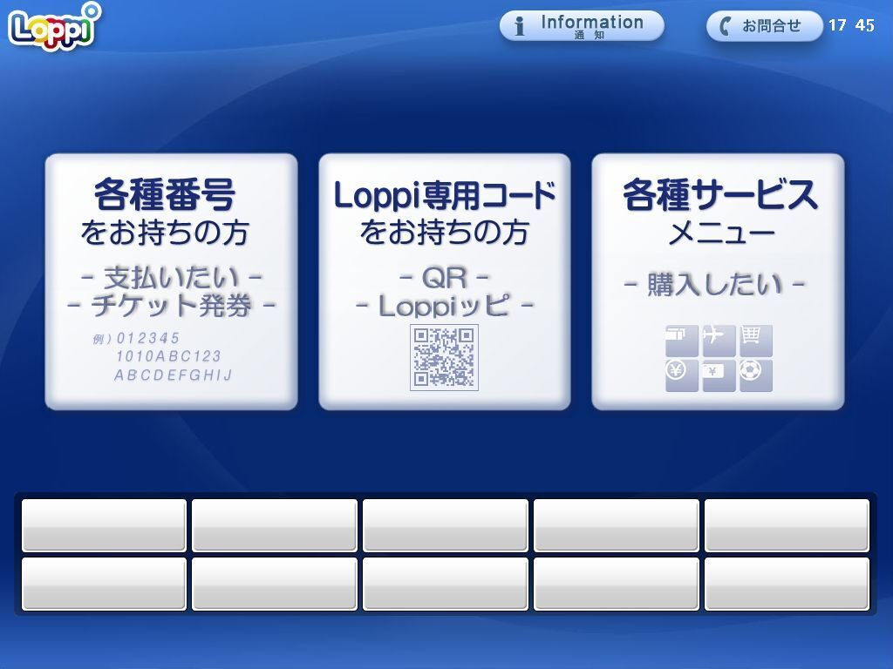Tap the お問合せ contact button
The image size is (893, 669).
(764, 26)
